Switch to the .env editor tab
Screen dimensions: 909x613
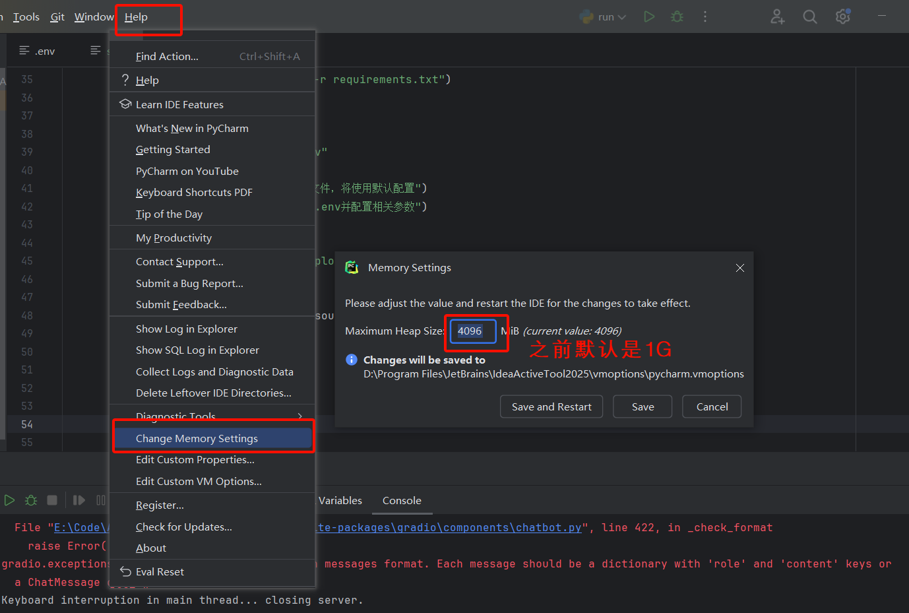(x=38, y=50)
